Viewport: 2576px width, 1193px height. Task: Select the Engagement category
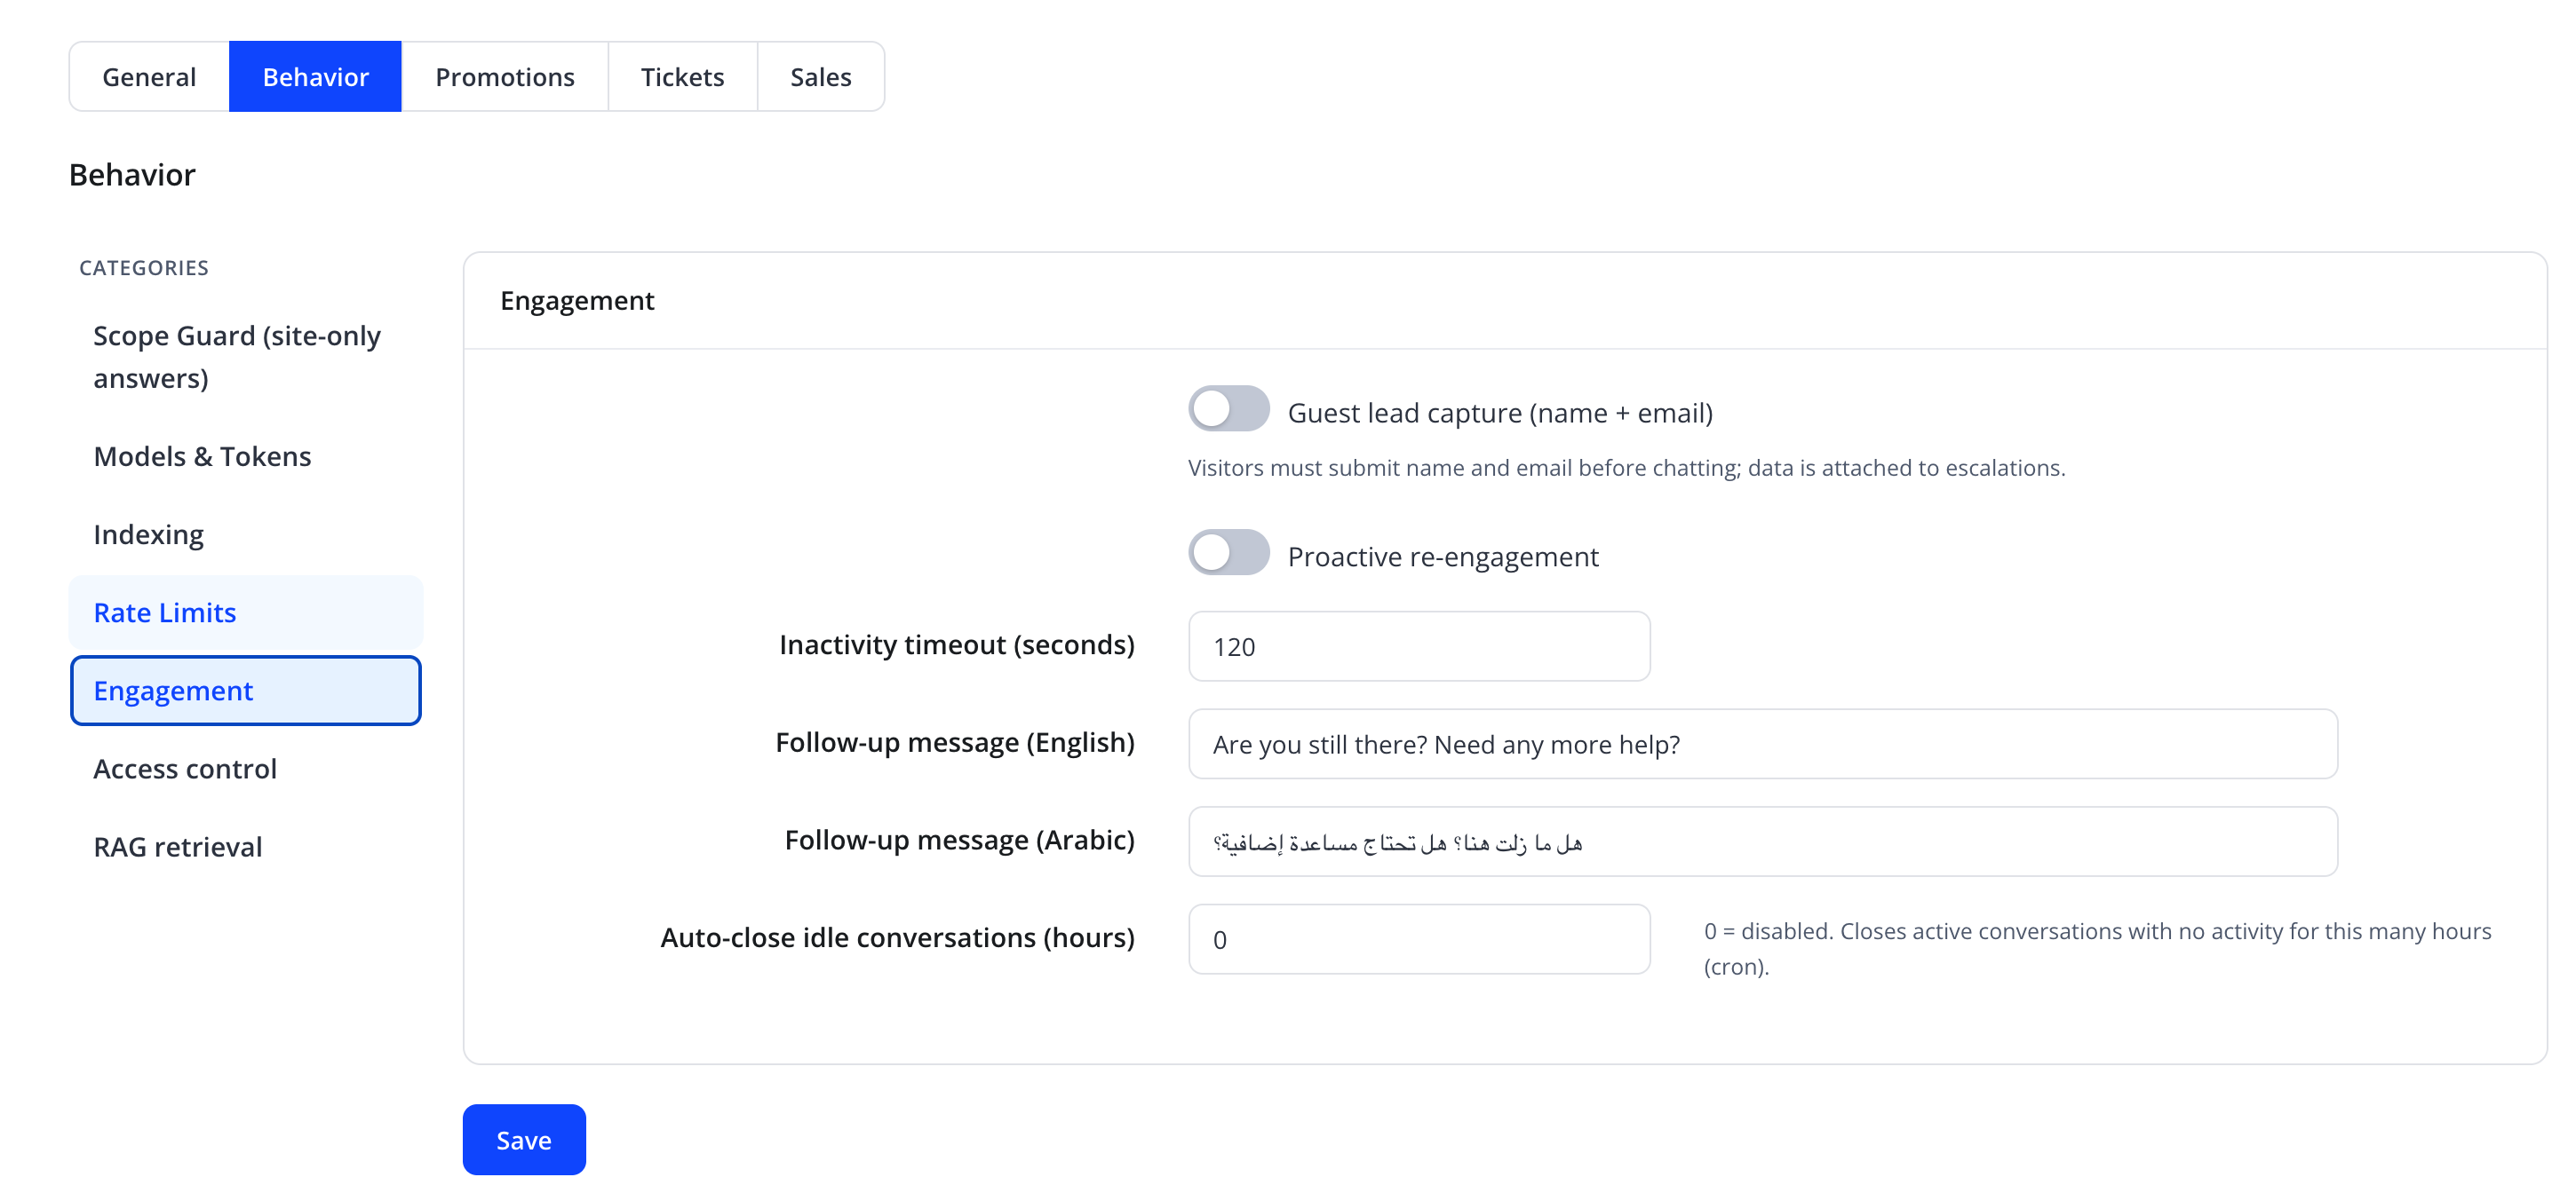tap(246, 691)
